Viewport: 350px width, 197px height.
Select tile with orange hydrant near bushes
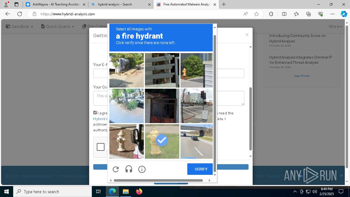click(x=197, y=70)
